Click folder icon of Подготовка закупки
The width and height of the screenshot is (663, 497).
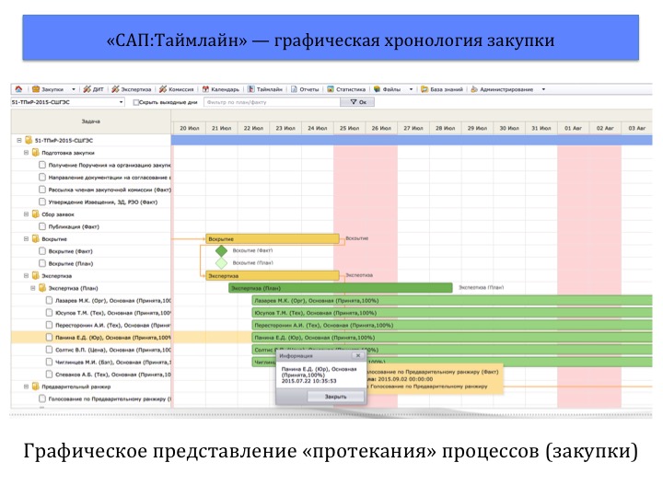click(x=36, y=152)
